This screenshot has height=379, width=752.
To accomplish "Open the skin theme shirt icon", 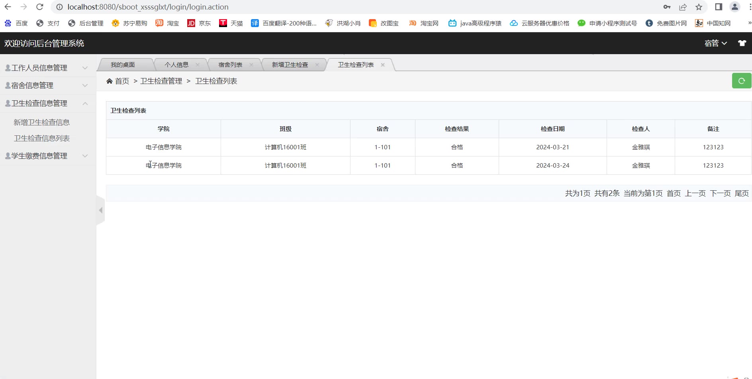I will pyautogui.click(x=742, y=43).
